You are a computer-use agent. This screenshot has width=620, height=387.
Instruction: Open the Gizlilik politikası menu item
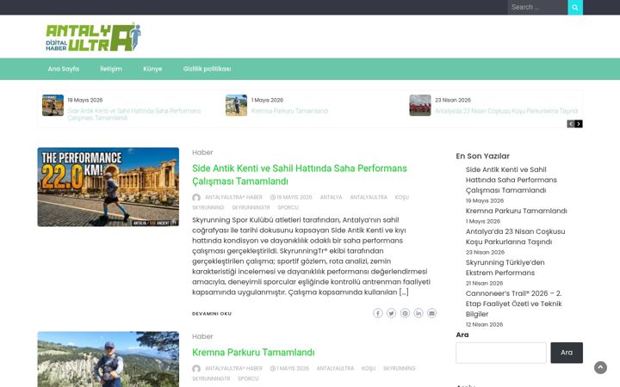pyautogui.click(x=207, y=69)
